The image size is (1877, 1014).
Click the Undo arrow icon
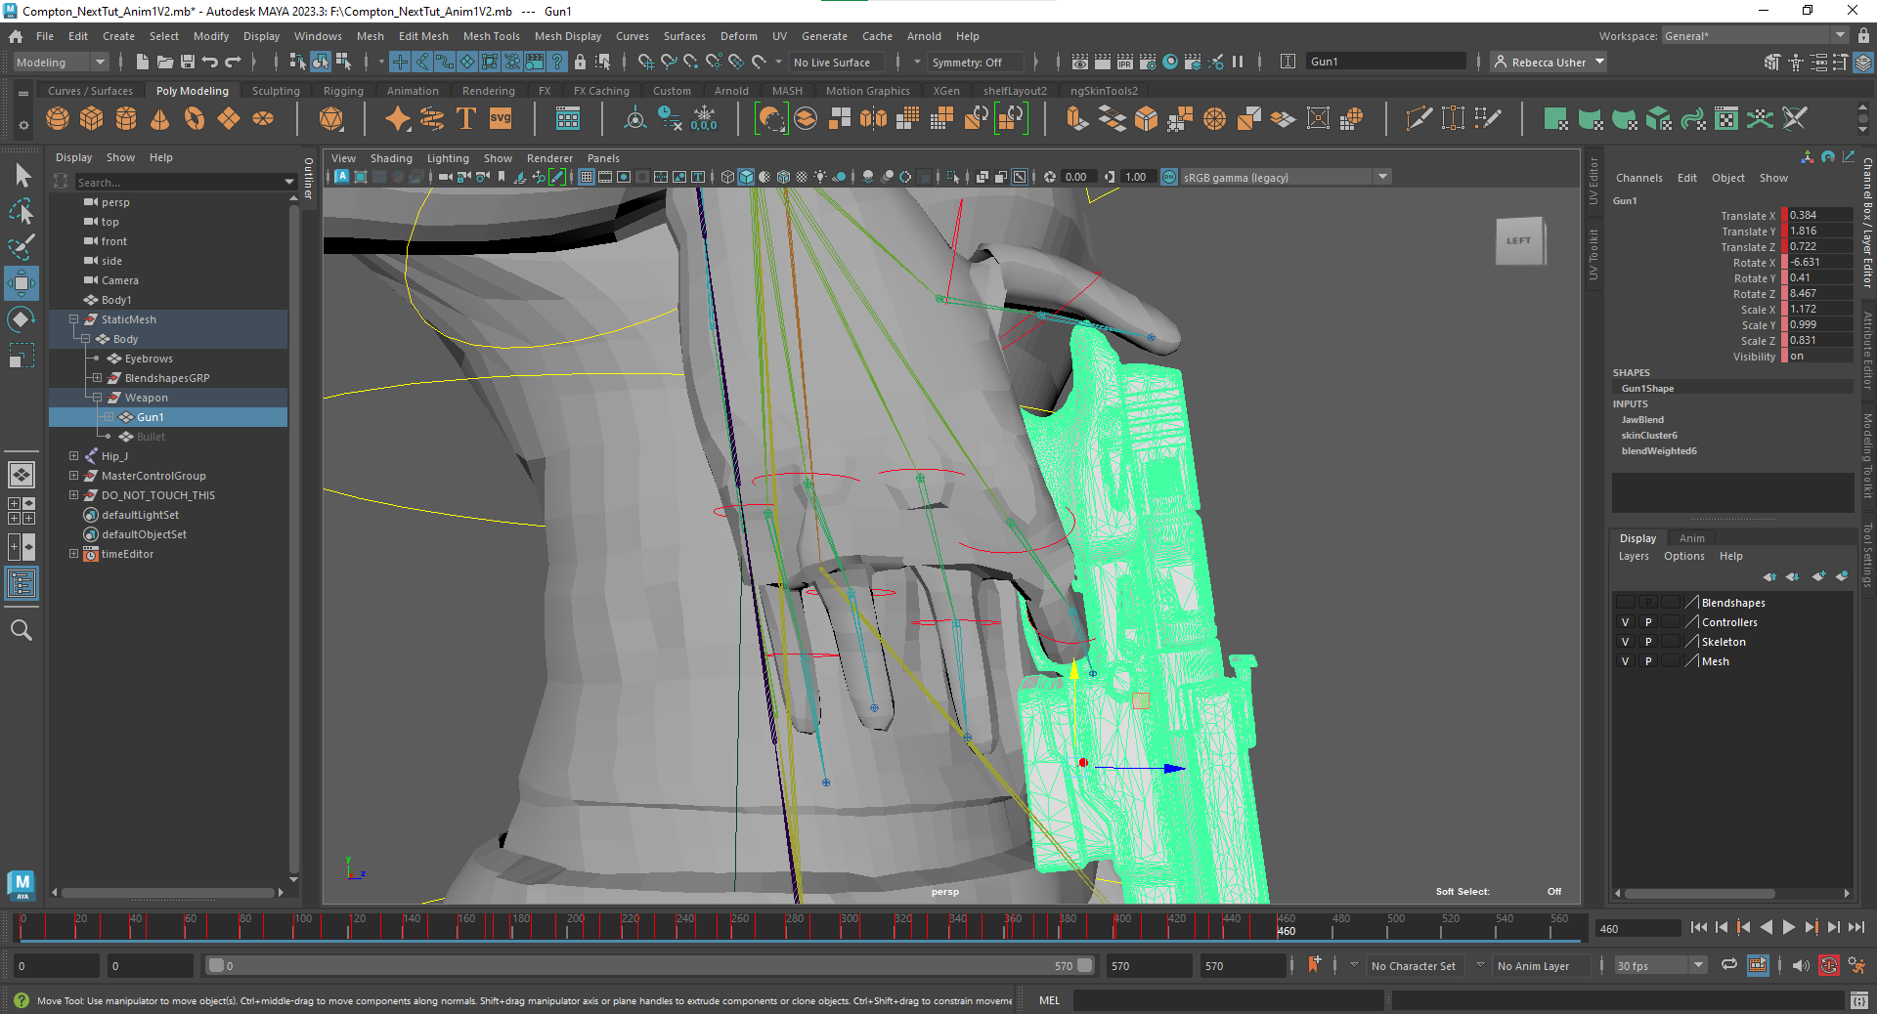click(x=209, y=62)
